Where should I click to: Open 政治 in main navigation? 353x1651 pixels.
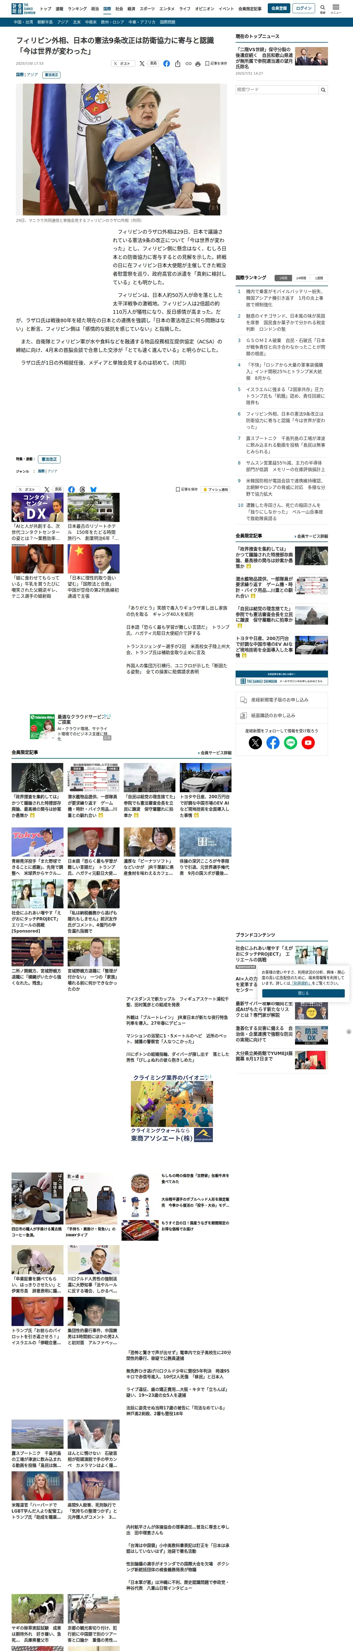(95, 9)
